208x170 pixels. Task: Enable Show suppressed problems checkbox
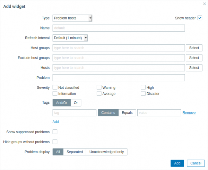(x=55, y=132)
